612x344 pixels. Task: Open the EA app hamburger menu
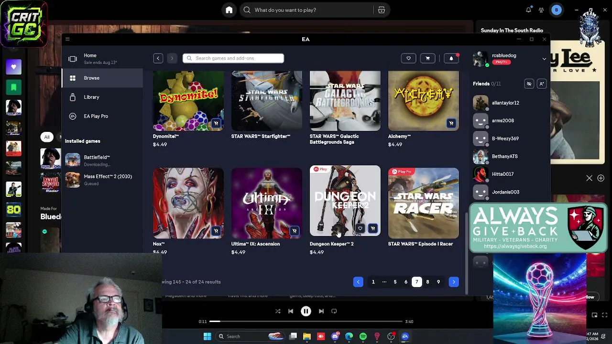coord(67,39)
